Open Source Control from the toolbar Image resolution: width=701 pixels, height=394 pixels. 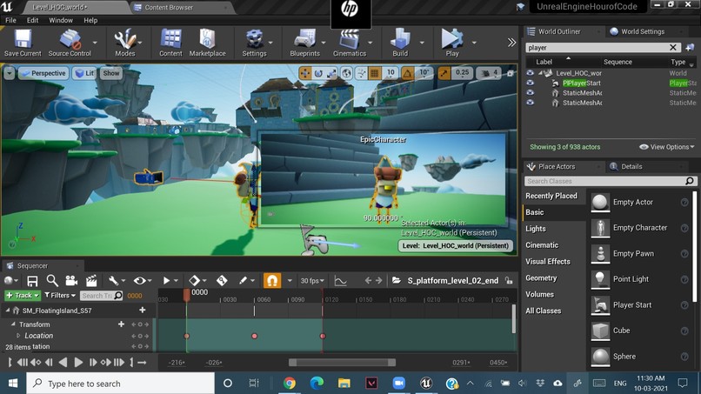point(70,43)
